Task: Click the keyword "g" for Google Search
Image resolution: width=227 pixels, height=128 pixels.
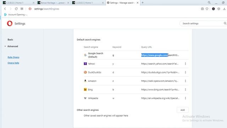Action: click(113, 55)
